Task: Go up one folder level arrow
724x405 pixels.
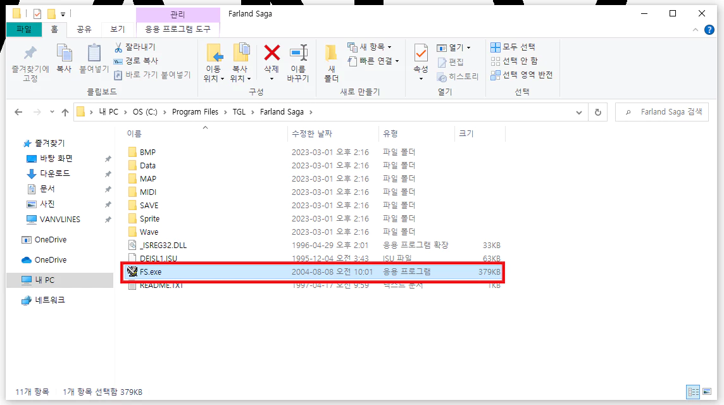Action: [65, 112]
